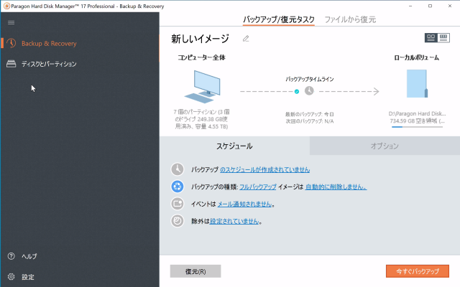460x287 pixels.
Task: Click the バックアップタイムライン label
Action: pyautogui.click(x=310, y=79)
